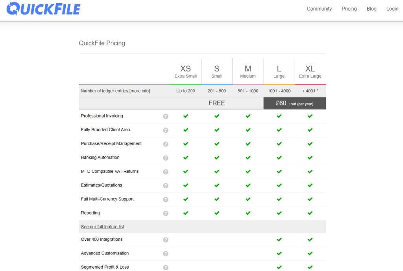Click the '+ 4001 *' ledger entries cell

[310, 91]
